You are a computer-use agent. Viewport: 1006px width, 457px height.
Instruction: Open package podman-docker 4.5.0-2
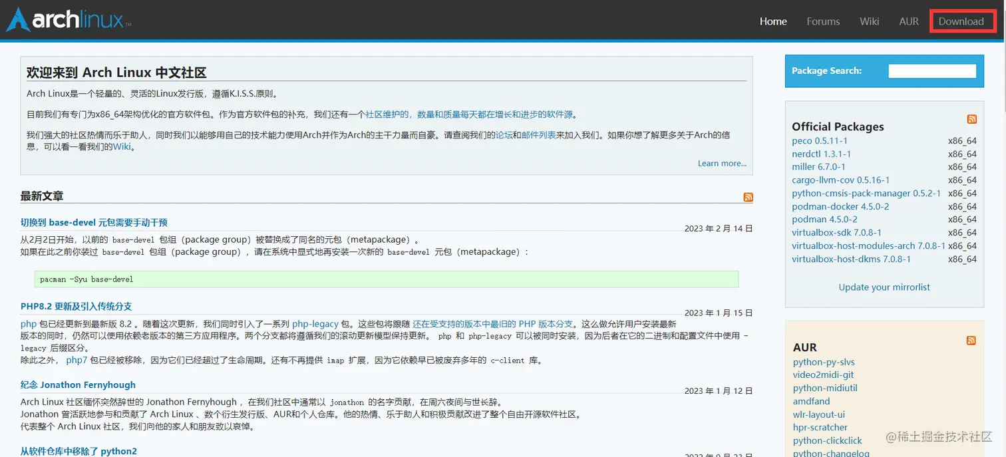click(x=840, y=206)
